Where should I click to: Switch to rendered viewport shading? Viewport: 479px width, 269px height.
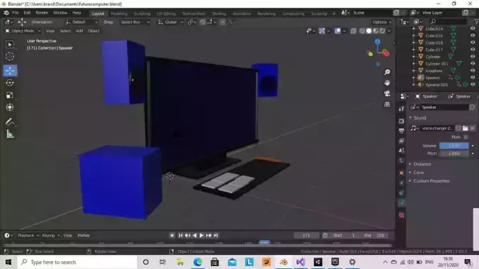[x=382, y=31]
